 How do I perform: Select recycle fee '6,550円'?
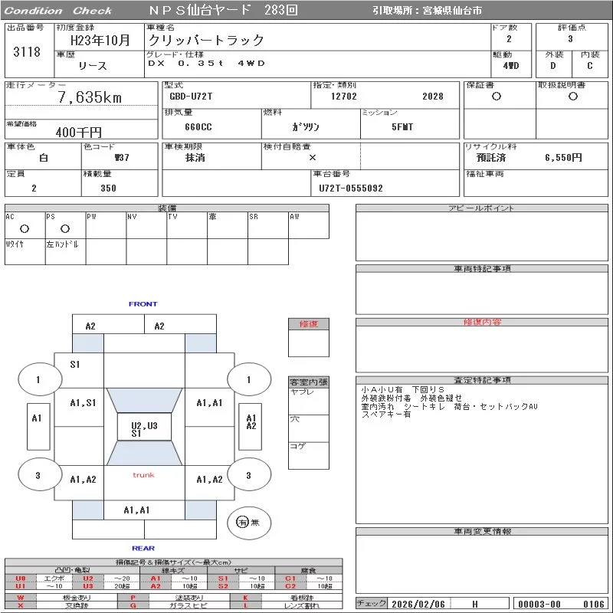coord(563,158)
